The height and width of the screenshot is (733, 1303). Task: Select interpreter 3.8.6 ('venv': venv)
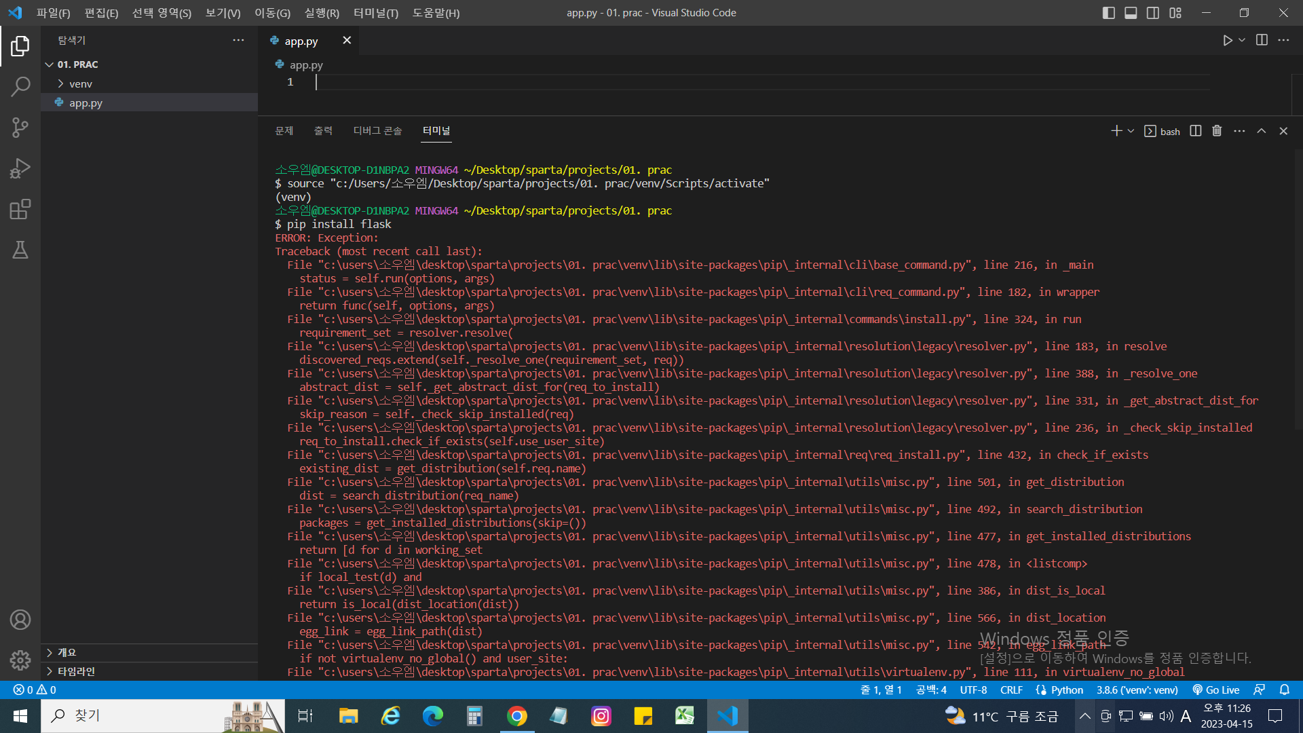pos(1137,690)
